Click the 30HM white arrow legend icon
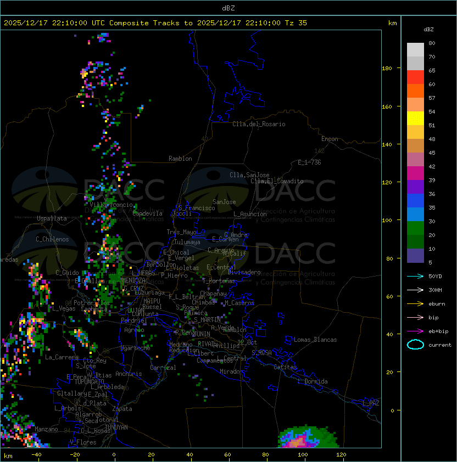457x462 pixels. [x=415, y=290]
